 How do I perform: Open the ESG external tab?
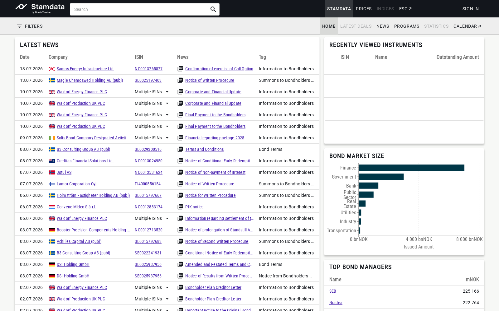pyautogui.click(x=405, y=9)
